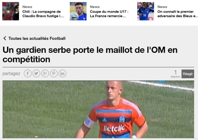Click News label above Chili article
Image resolution: width=198 pixels, height=140 pixels.
tap(27, 7)
